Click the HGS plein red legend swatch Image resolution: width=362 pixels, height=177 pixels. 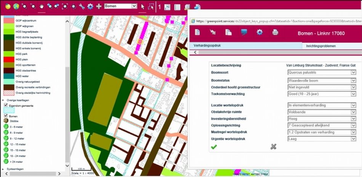[x=8, y=60]
